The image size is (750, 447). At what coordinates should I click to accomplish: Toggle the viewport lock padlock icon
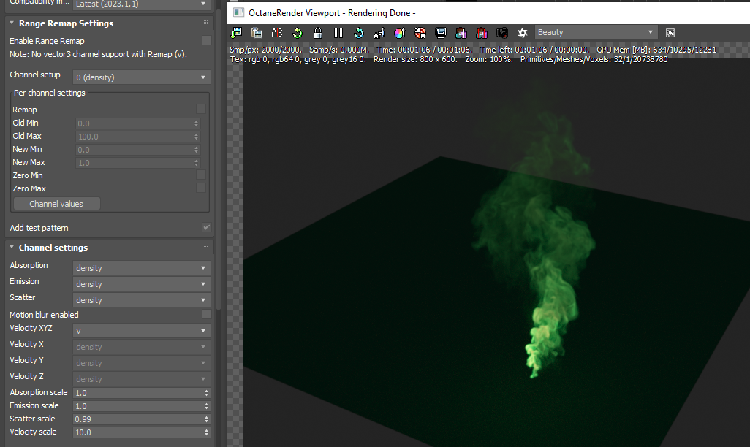(x=317, y=33)
